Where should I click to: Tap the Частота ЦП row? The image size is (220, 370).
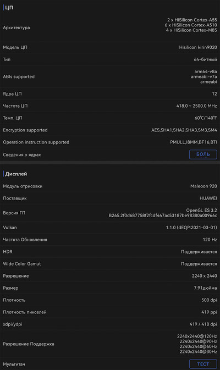click(110, 106)
